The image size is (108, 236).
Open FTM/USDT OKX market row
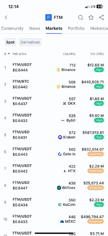(x=54, y=101)
